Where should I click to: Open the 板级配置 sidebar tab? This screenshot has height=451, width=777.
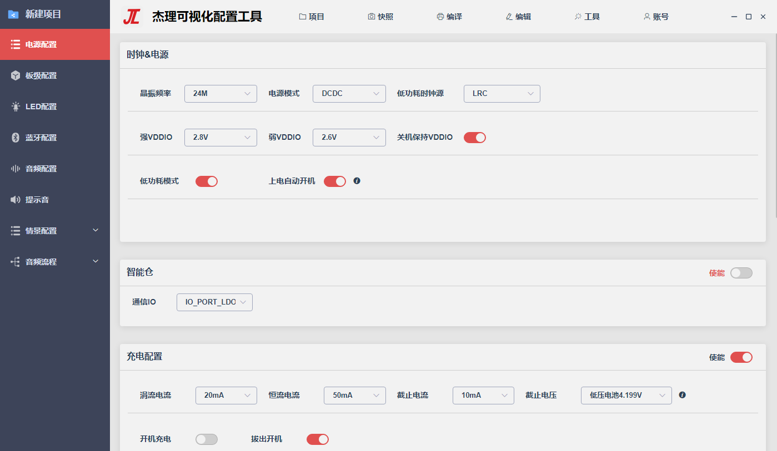coord(55,75)
